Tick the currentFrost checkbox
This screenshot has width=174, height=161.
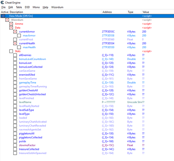pyautogui.click(x=15, y=40)
